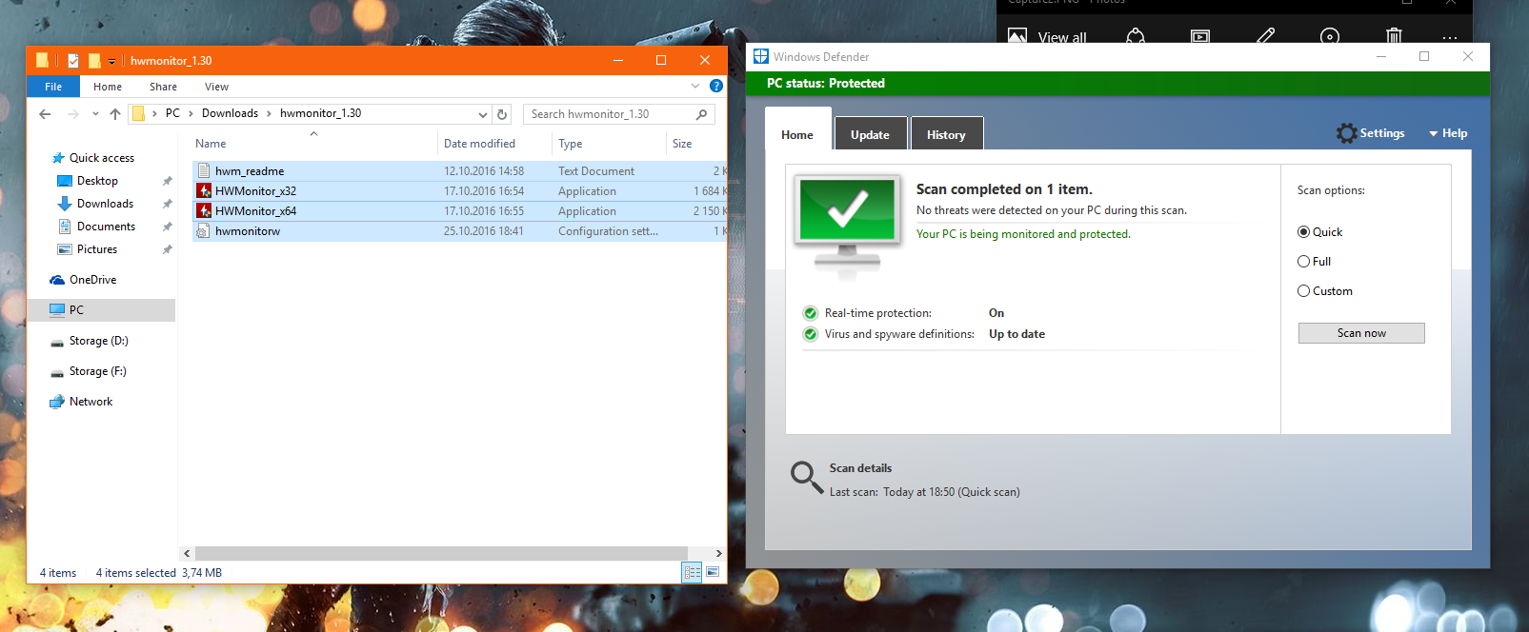
Task: Click PC in the address breadcrumb
Action: coord(172,113)
